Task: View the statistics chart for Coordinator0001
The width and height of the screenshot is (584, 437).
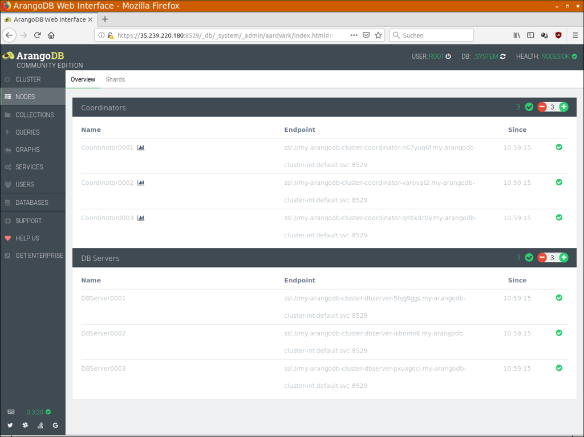Action: tap(141, 147)
